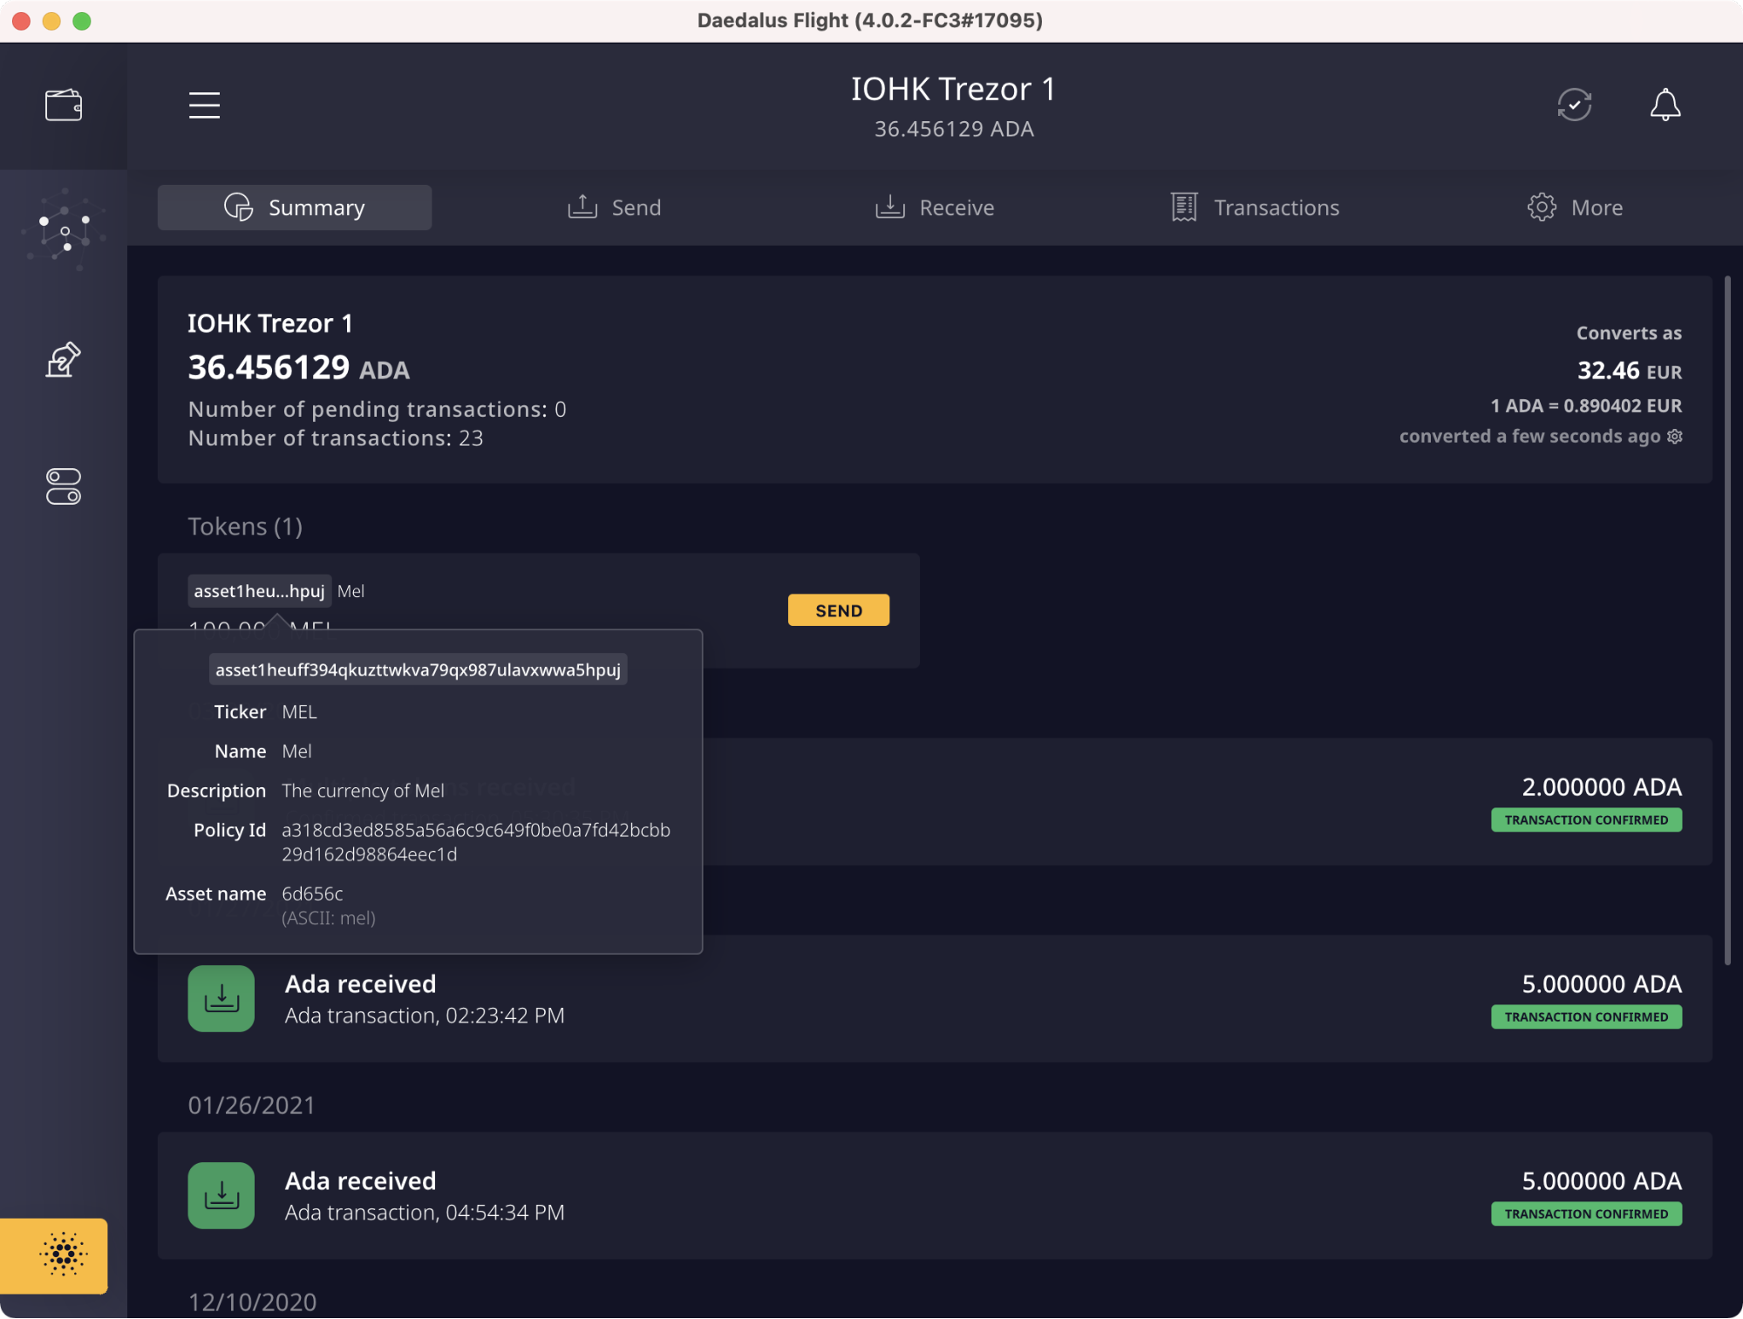Click the Mel token name label
Viewport: 1743px width, 1319px height.
tap(351, 591)
